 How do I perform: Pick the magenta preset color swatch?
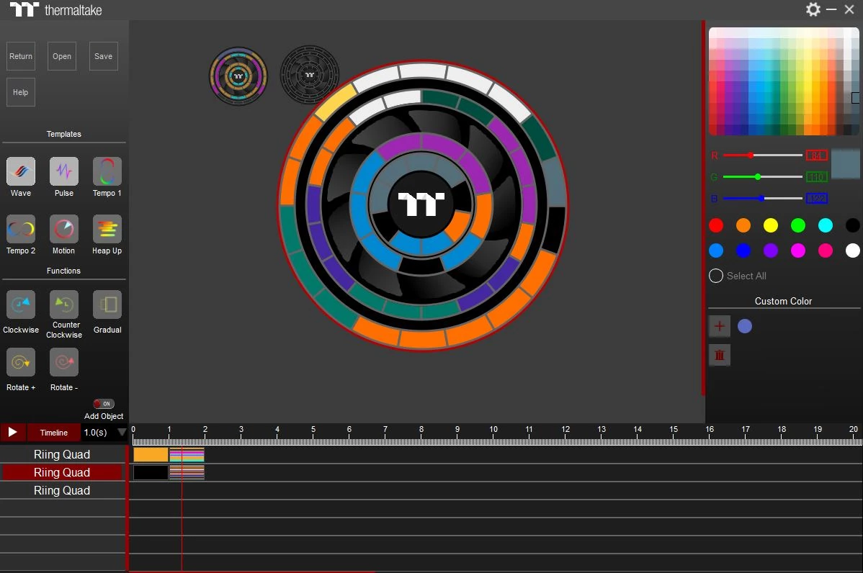798,251
